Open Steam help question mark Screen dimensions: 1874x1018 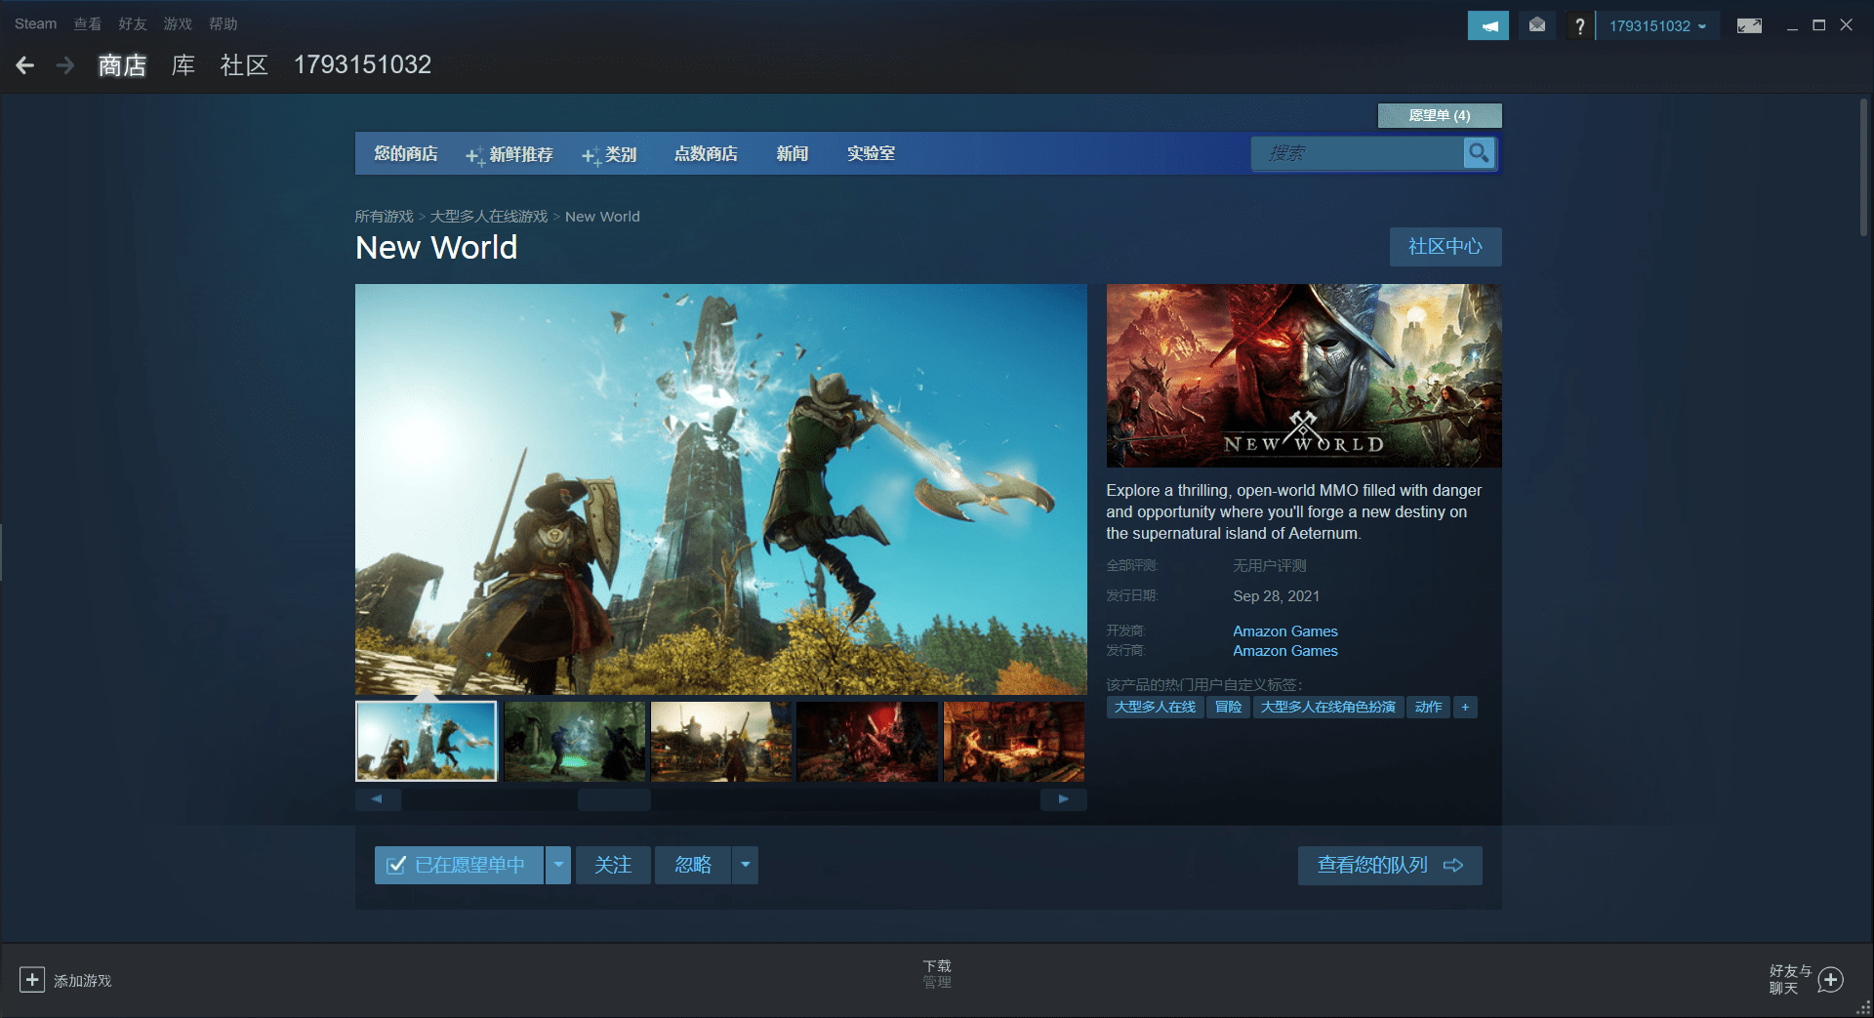(x=1579, y=25)
